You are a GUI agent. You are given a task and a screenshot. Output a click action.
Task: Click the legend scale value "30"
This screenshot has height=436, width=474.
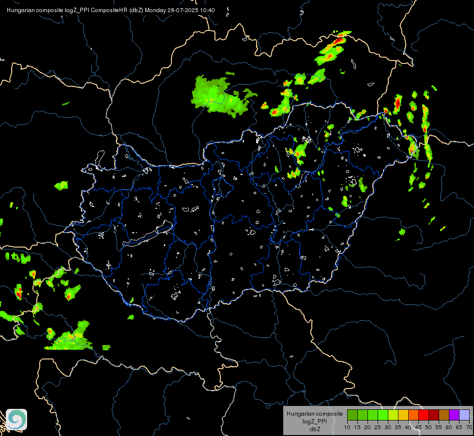point(388,428)
